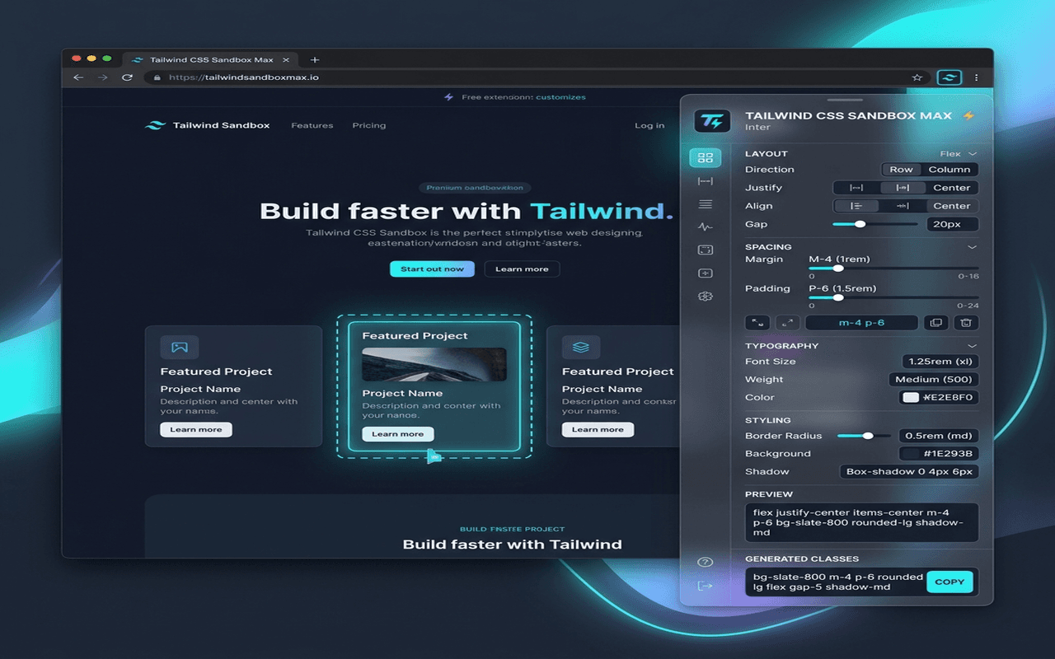
Task: Click the image icon on first Featured Project card
Action: tap(180, 347)
